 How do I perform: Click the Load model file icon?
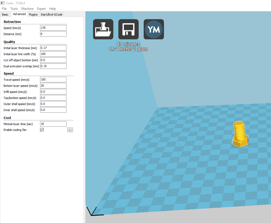(103, 29)
